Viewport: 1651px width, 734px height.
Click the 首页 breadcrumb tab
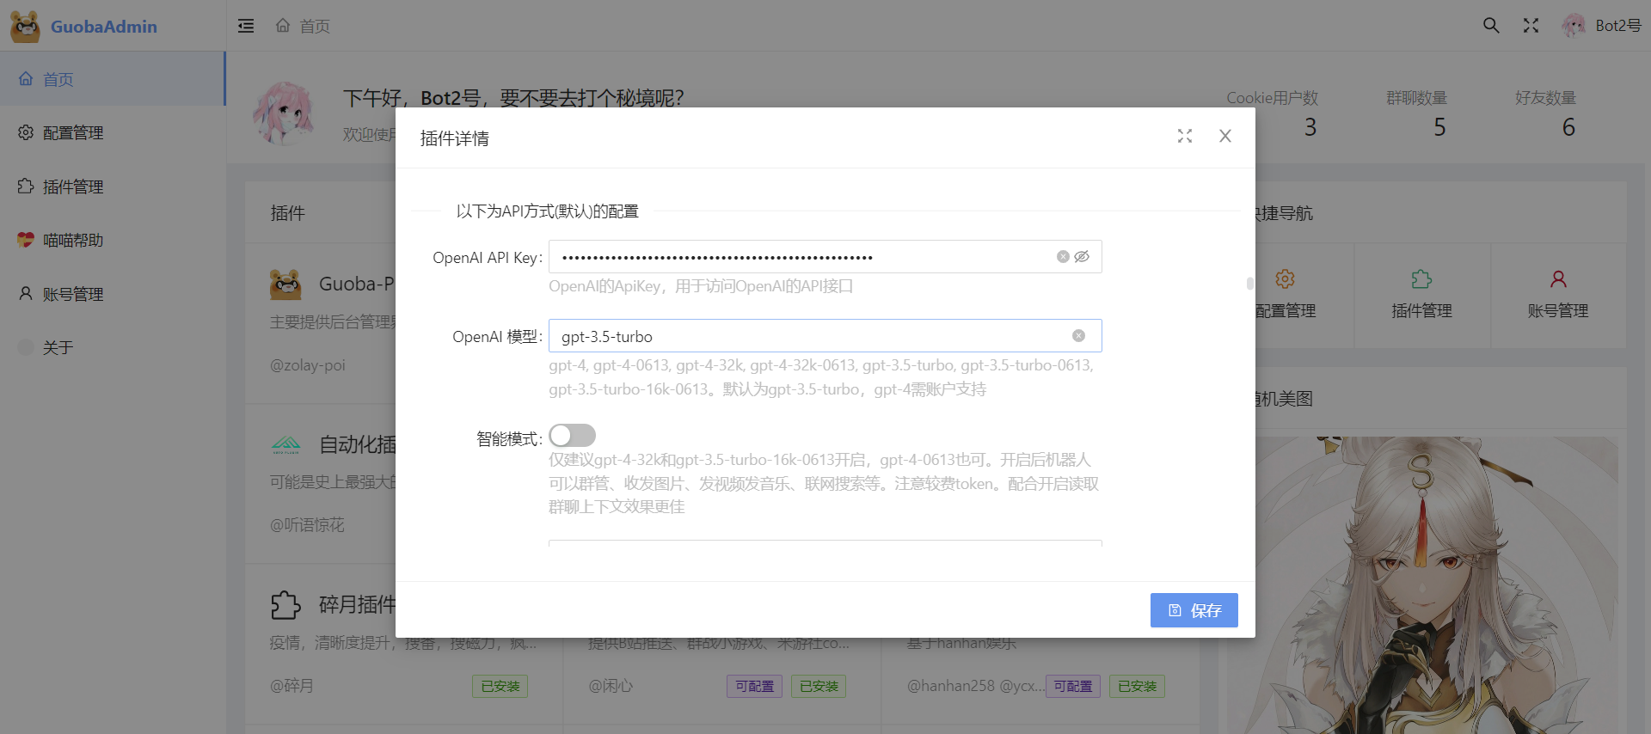point(304,26)
